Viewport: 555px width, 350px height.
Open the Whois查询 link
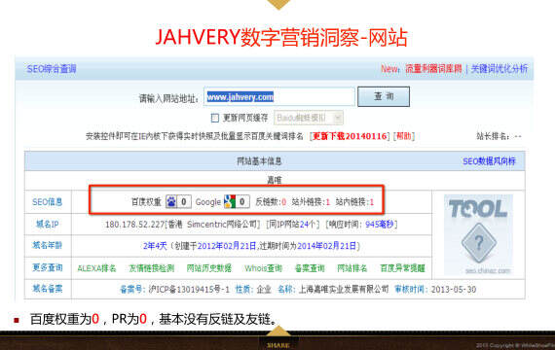[x=263, y=268]
